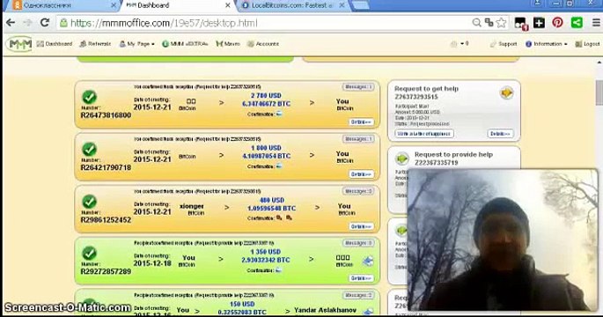Switch to the LocalBitcoins browser tab
Viewport: 603px width, 317px height.
(291, 5)
